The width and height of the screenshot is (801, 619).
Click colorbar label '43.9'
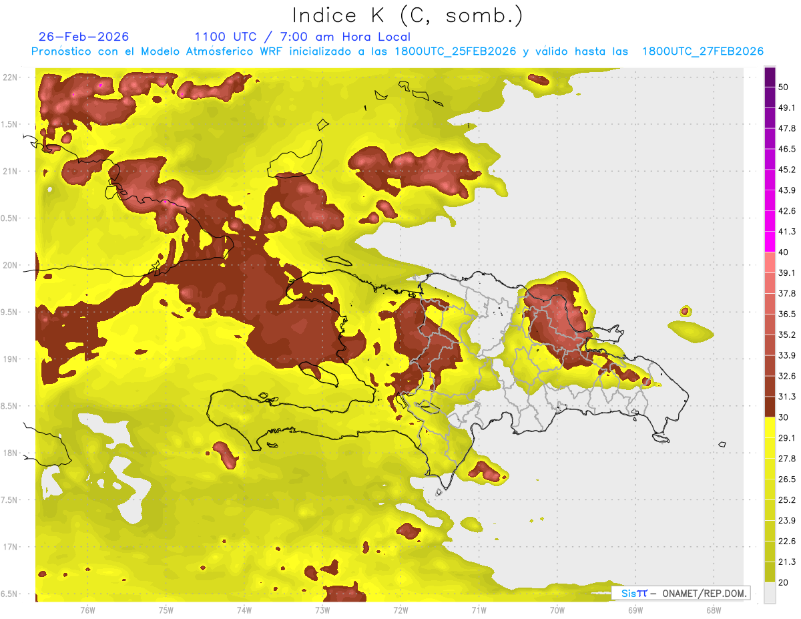787,190
